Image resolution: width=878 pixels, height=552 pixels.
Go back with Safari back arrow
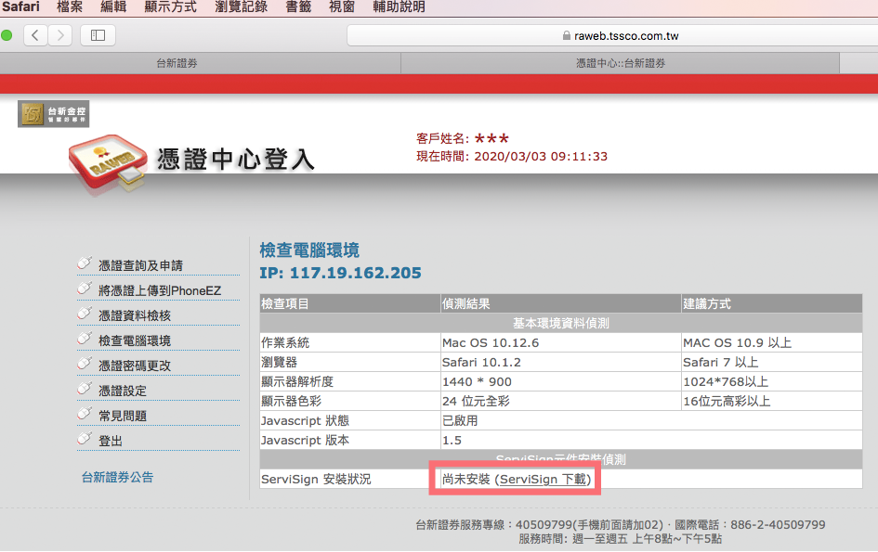pyautogui.click(x=36, y=36)
